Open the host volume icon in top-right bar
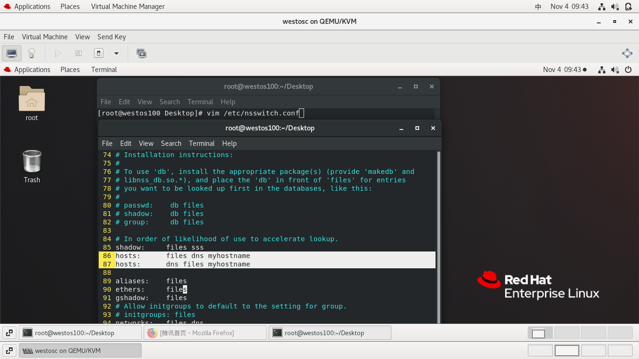Screen dimensions: 639x359 tap(614, 7)
